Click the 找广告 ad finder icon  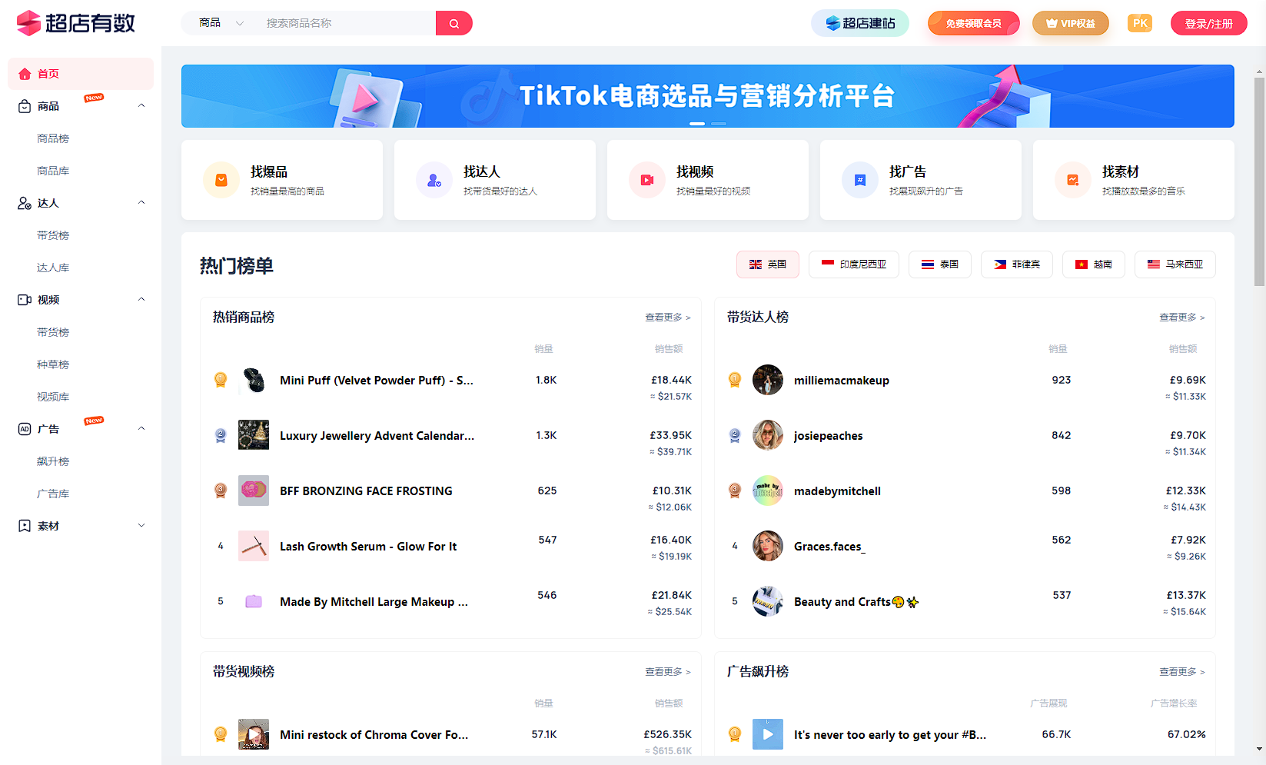pos(860,179)
